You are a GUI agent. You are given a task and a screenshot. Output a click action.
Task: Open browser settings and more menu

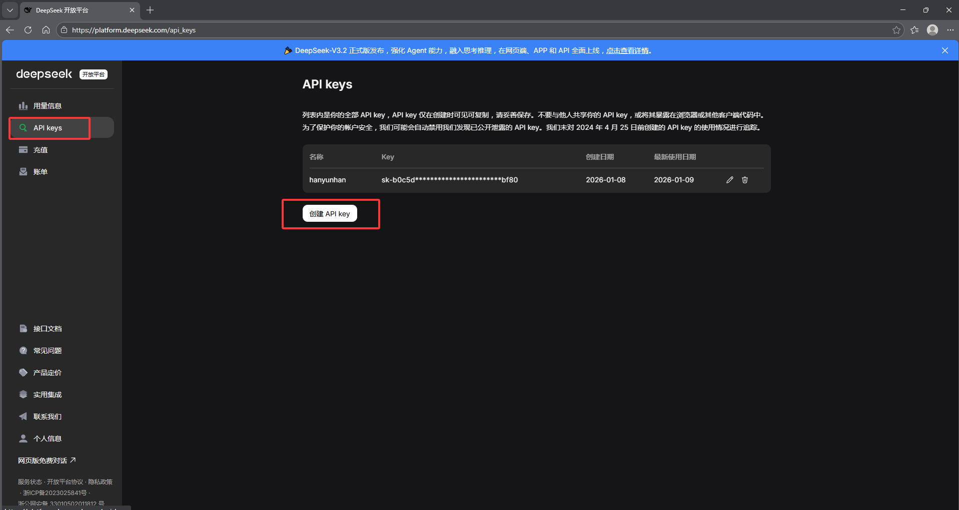(x=950, y=30)
